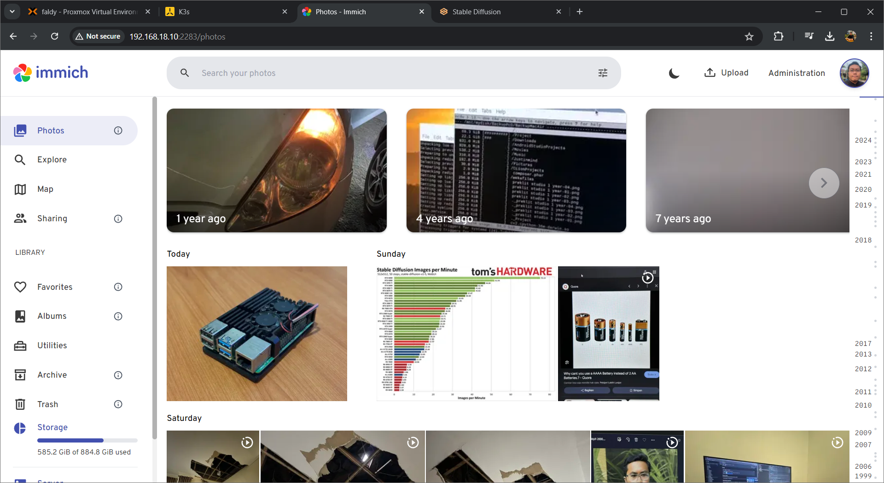Open Administration

(797, 73)
